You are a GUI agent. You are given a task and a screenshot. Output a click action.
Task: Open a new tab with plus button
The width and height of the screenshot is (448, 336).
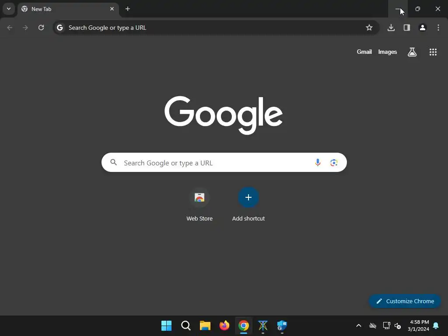(x=128, y=9)
